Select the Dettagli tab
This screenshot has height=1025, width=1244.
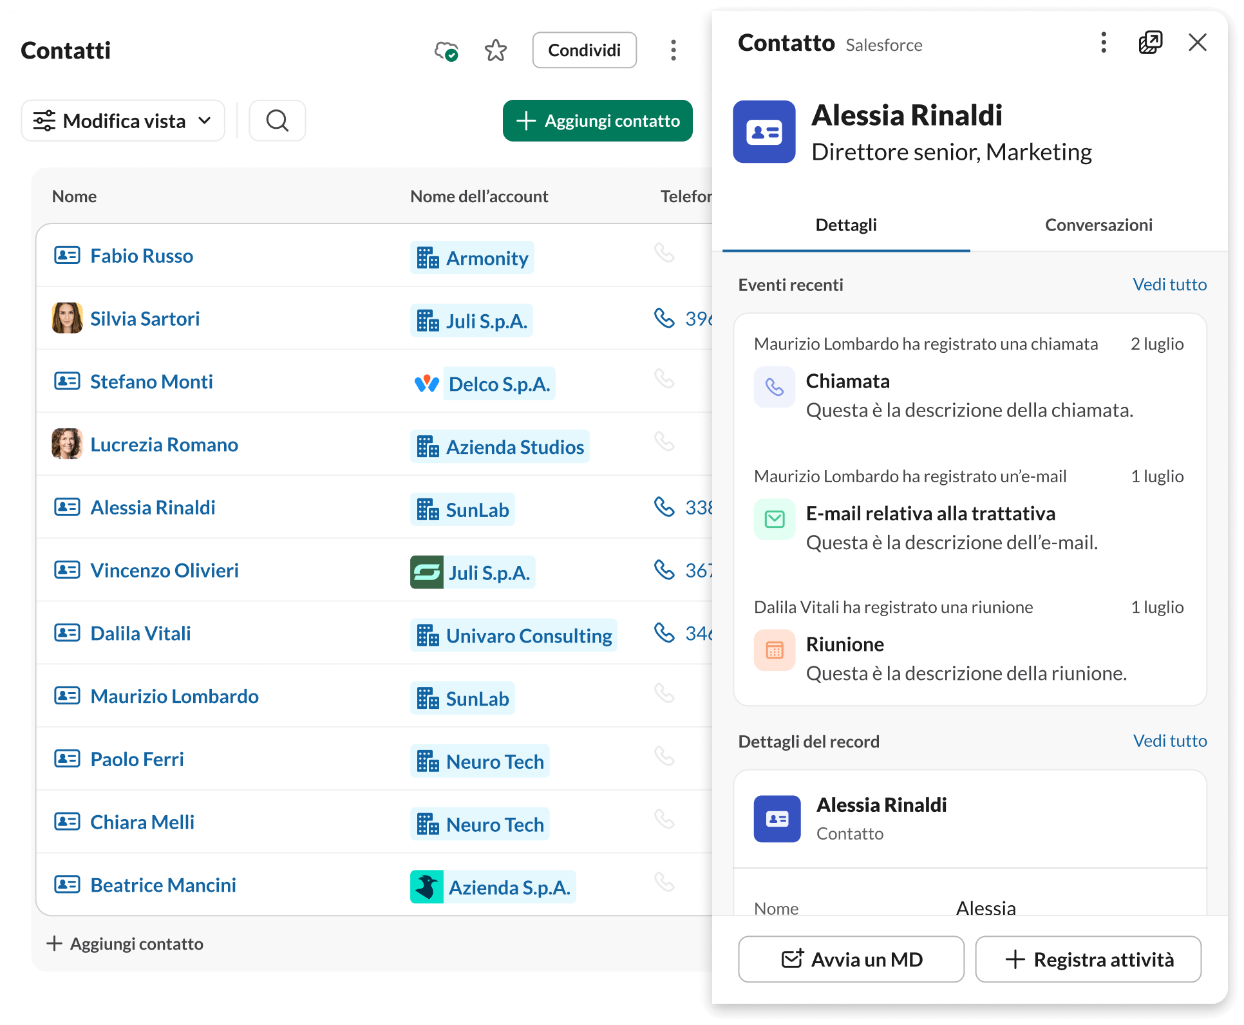845,225
